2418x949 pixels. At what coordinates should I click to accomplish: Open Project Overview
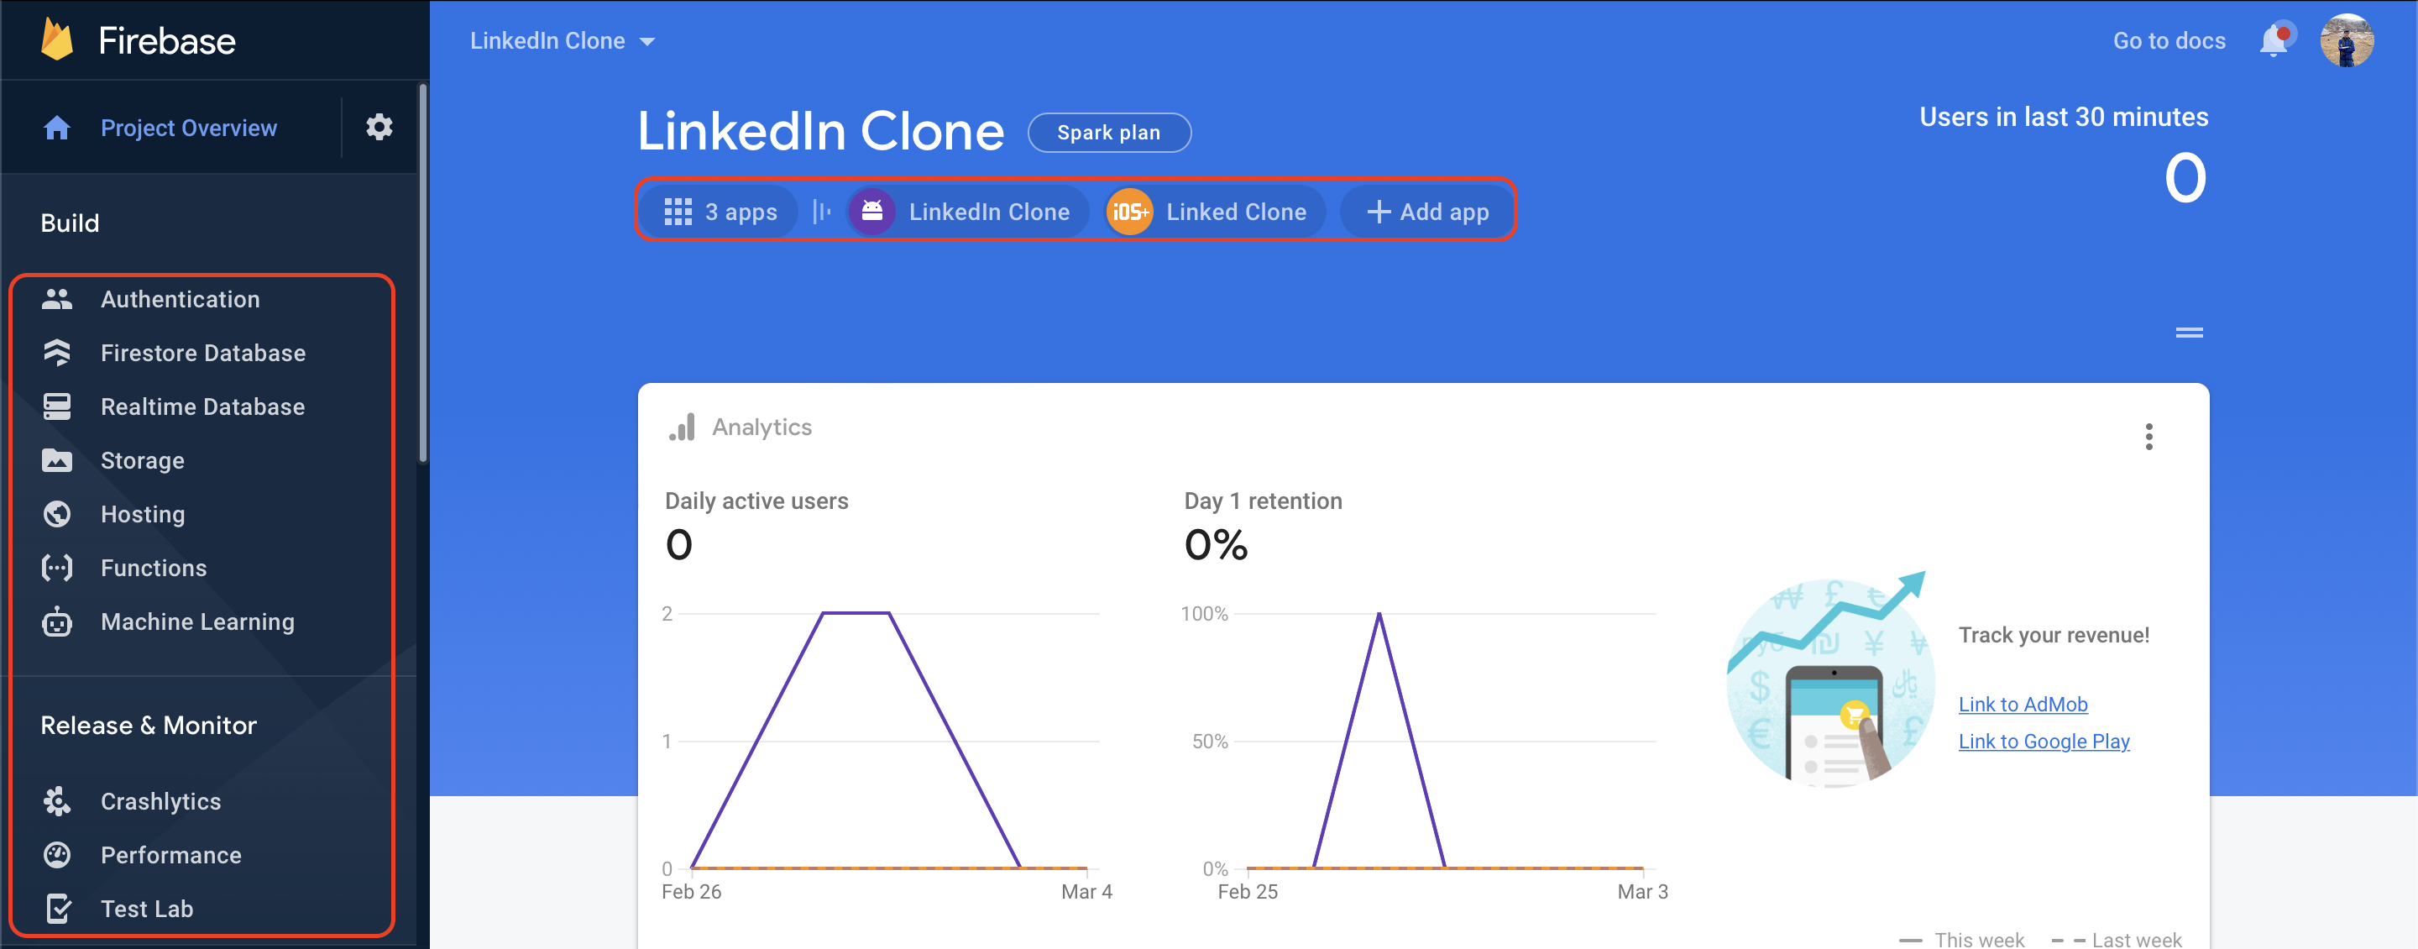(189, 128)
